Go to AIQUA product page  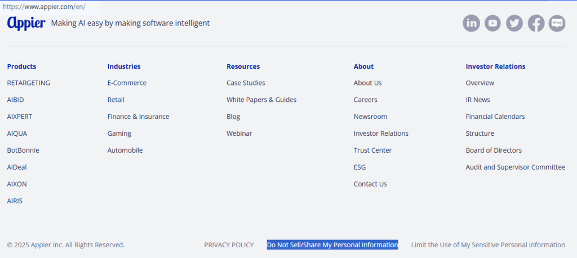pos(17,134)
